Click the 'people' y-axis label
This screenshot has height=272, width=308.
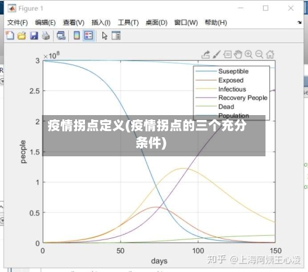tap(23, 152)
